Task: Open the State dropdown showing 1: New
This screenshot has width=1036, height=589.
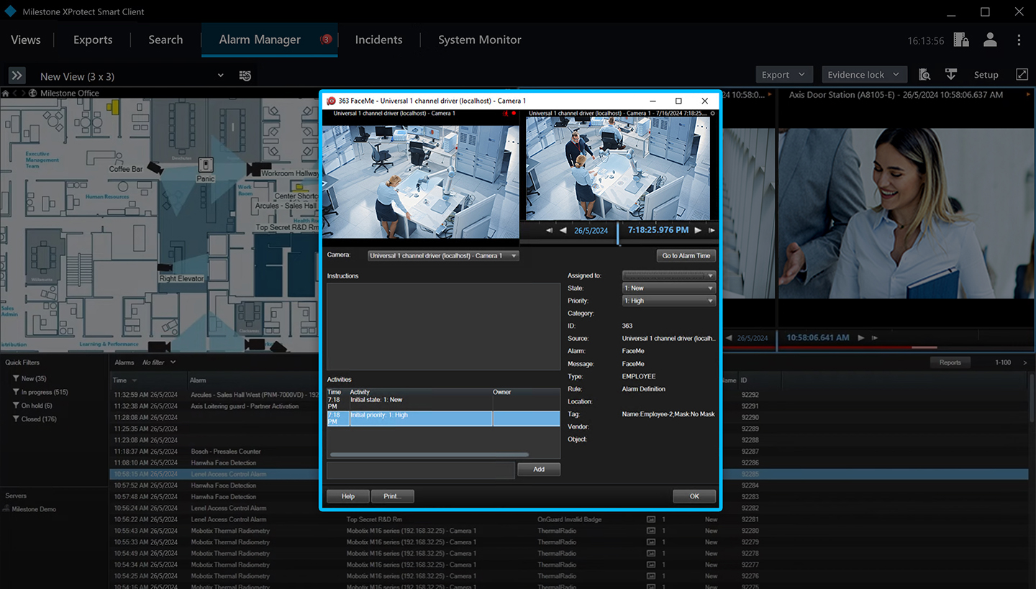Action: (668, 288)
